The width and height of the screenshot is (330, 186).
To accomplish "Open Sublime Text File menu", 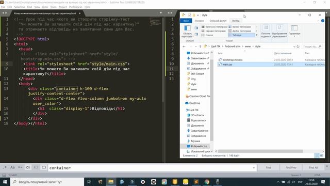I will (x=3, y=7).
